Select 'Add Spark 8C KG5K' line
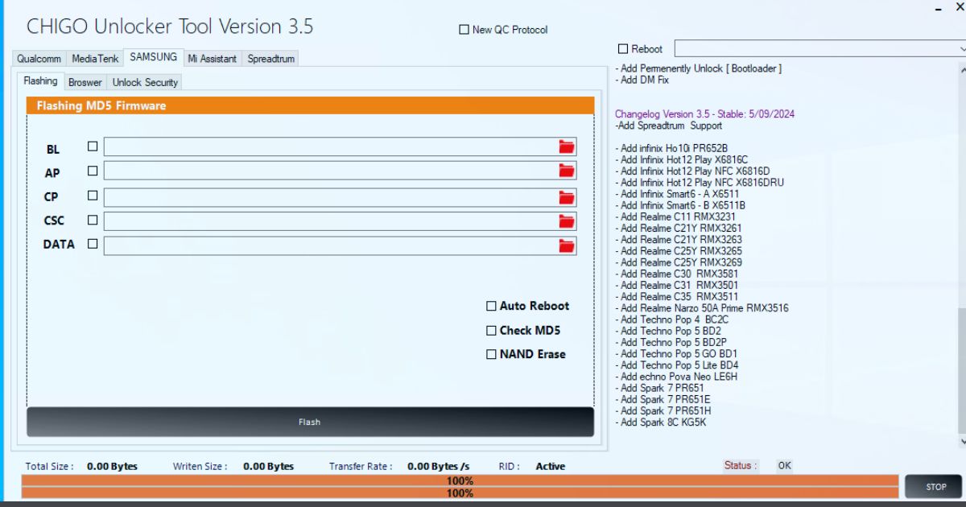 pos(661,422)
